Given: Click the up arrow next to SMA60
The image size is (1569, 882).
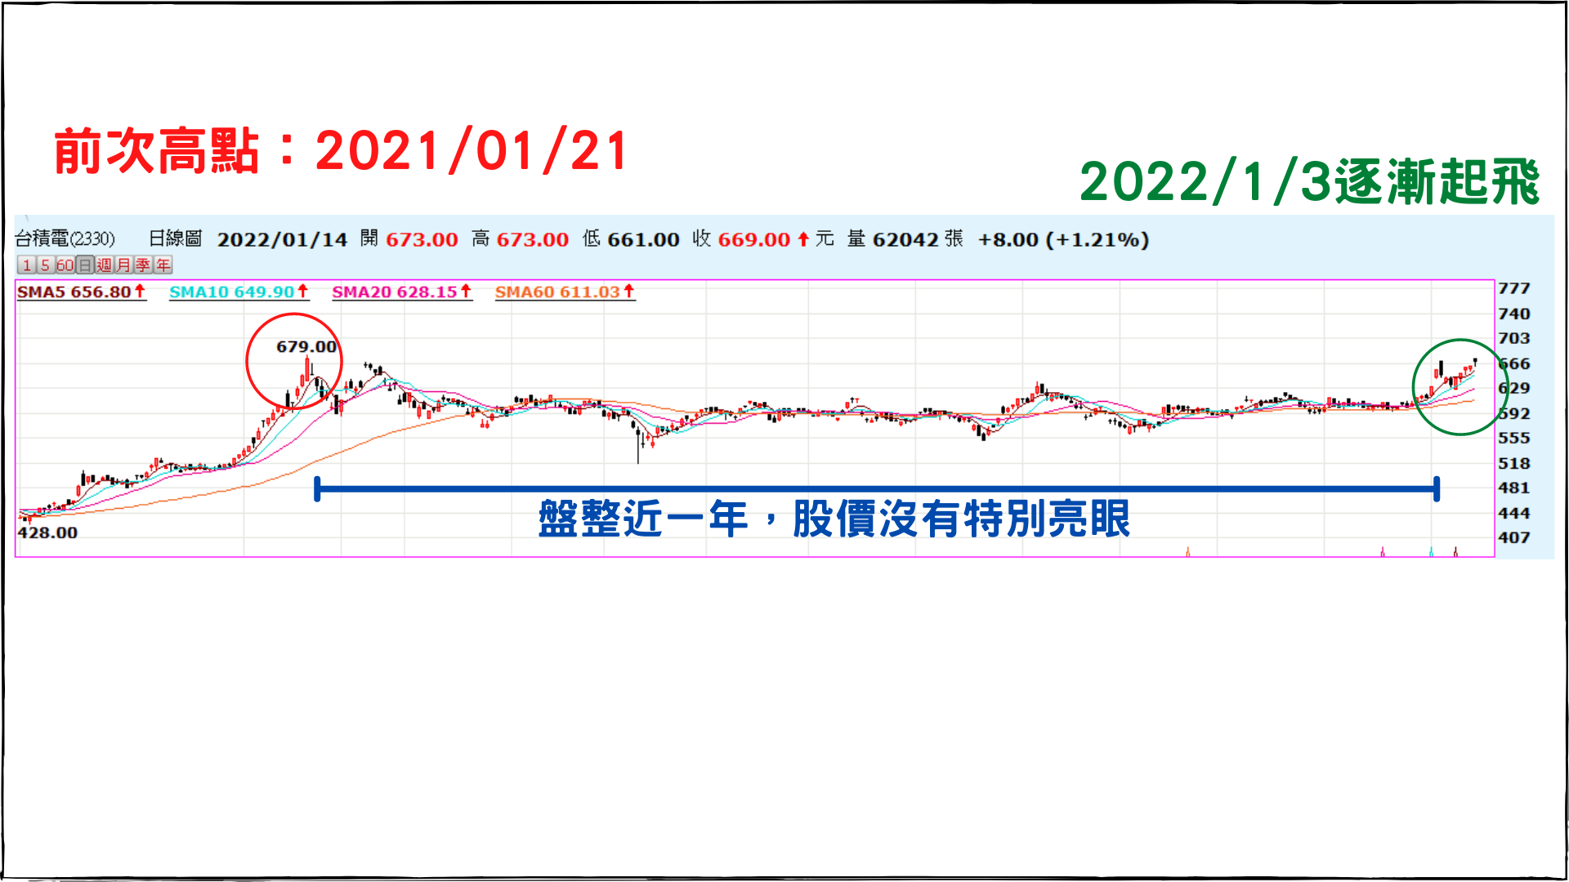Looking at the screenshot, I should point(629,291).
